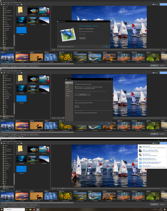Toggle the Automatyczne sprawdzanie dostępności aktualizacji checkbox
Viewport: 167px width, 211px height.
tap(76, 113)
